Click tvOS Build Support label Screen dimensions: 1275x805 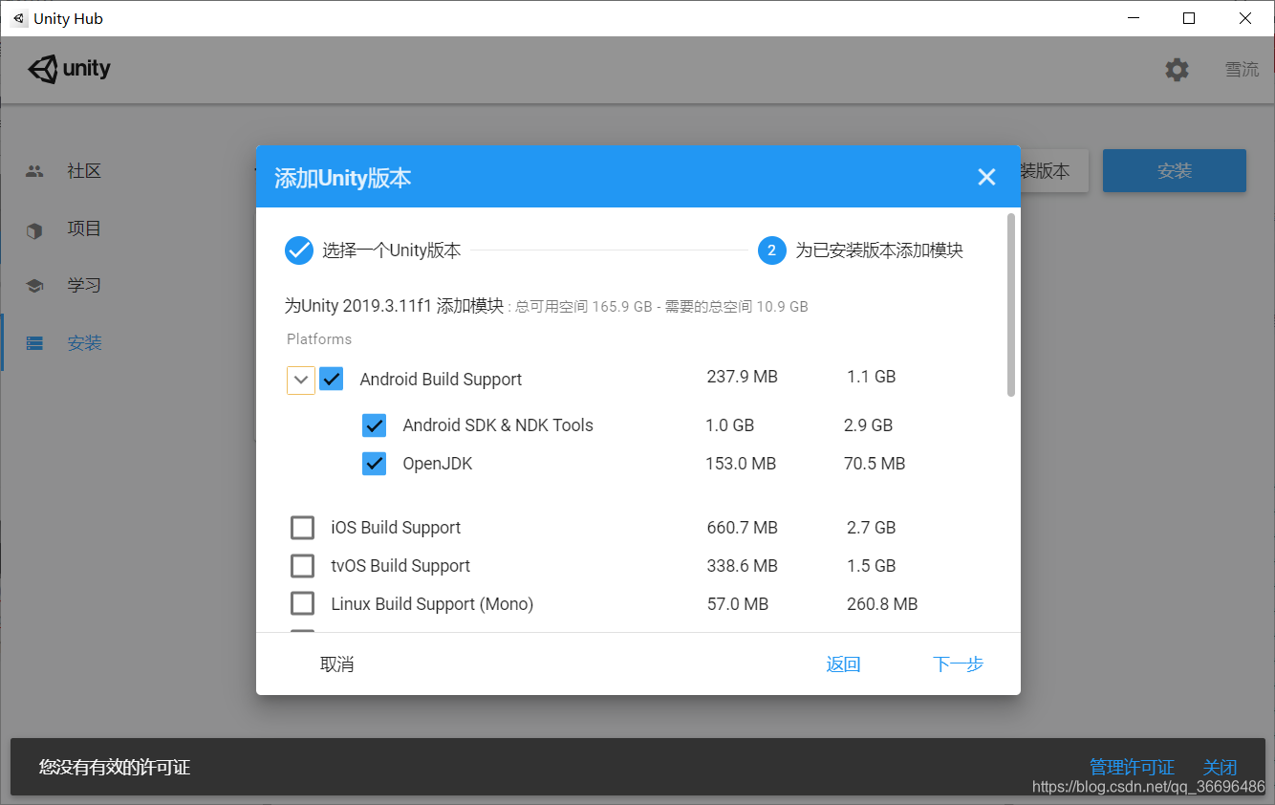coord(400,566)
